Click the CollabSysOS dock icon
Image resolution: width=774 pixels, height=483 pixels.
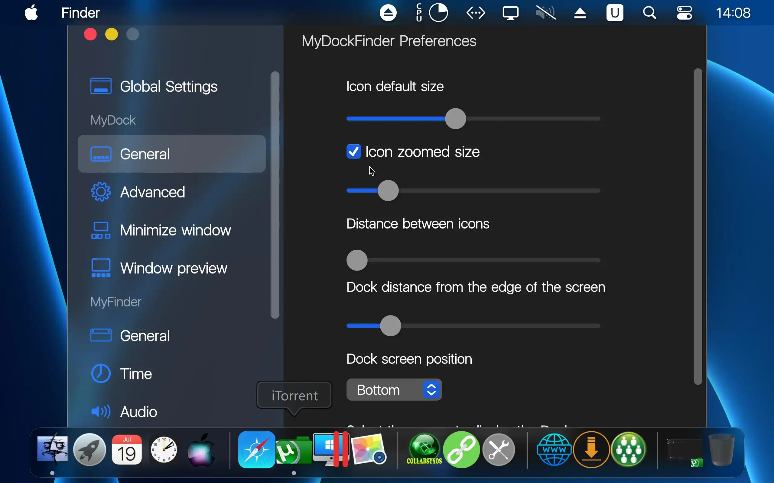click(x=424, y=449)
